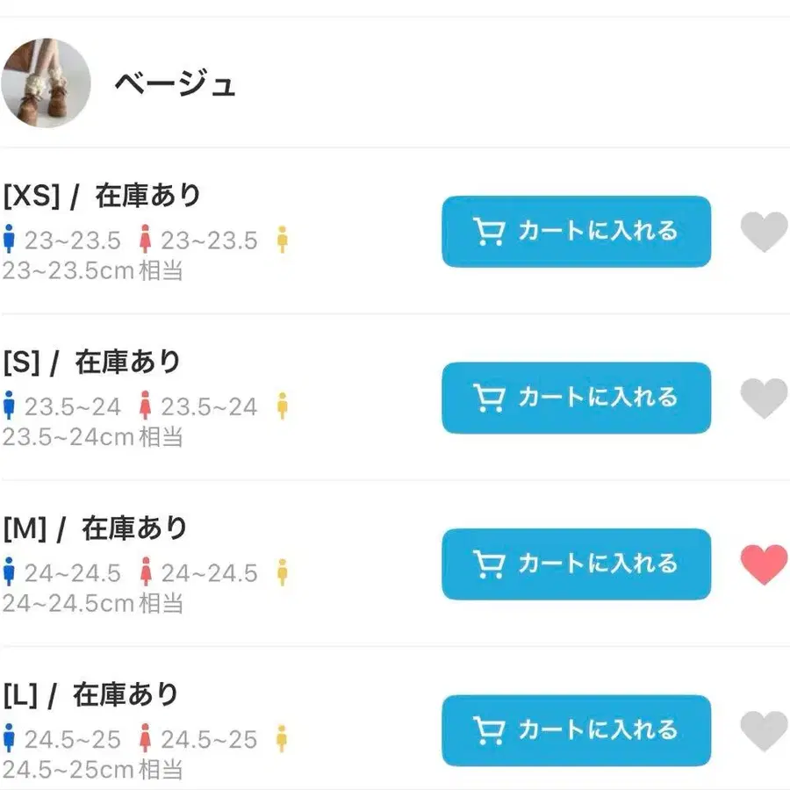Click the cart icon inside the M row button
The image size is (790, 790).
click(x=488, y=564)
